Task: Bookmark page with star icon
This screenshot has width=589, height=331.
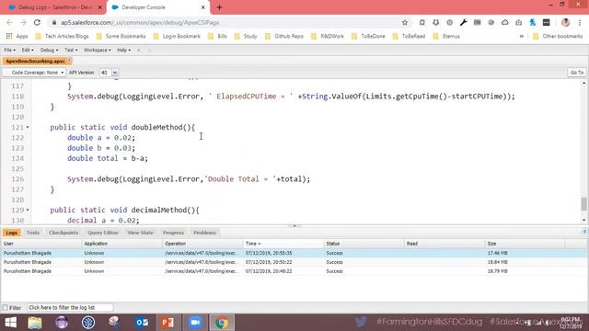Action: click(x=405, y=22)
